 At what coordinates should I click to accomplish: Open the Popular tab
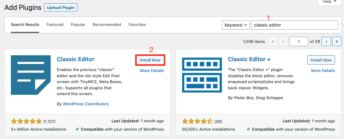(x=78, y=25)
